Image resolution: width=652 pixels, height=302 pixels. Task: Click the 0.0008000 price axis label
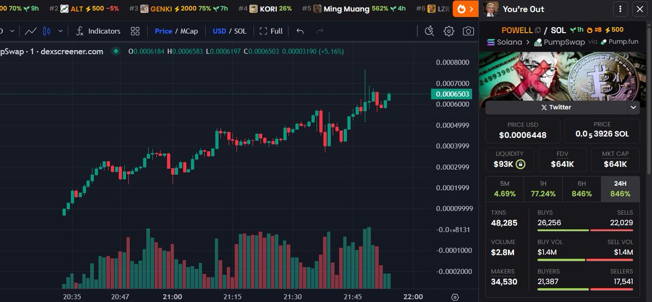point(453,62)
